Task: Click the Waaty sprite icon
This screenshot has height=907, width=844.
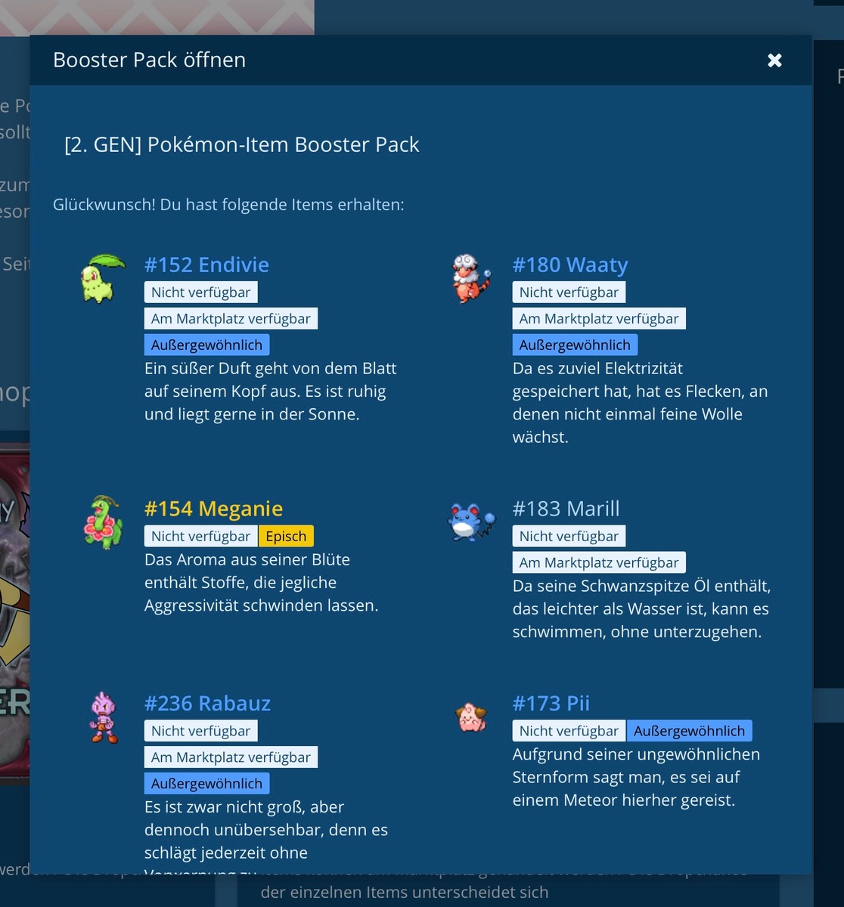Action: 471,278
